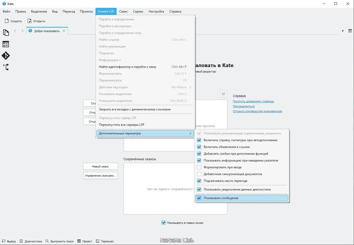Open the Projects tree sidebar icon

(6, 67)
